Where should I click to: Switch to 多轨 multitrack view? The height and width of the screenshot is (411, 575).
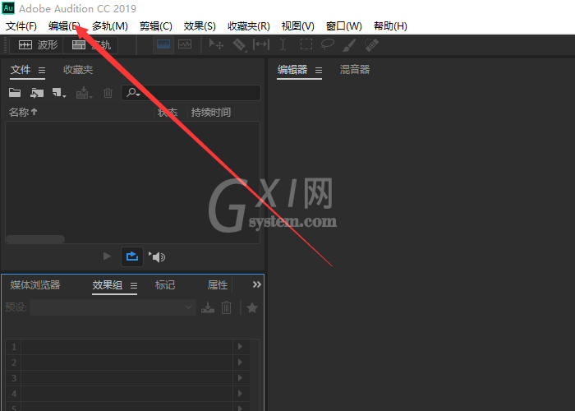[x=91, y=45]
